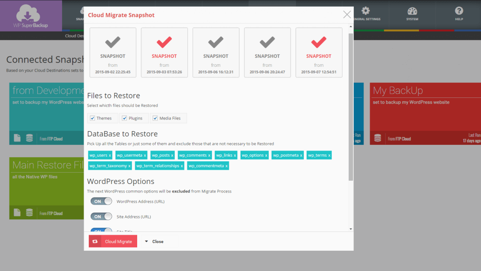Uncheck the Media Files checkbox
481x271 pixels.
(155, 118)
